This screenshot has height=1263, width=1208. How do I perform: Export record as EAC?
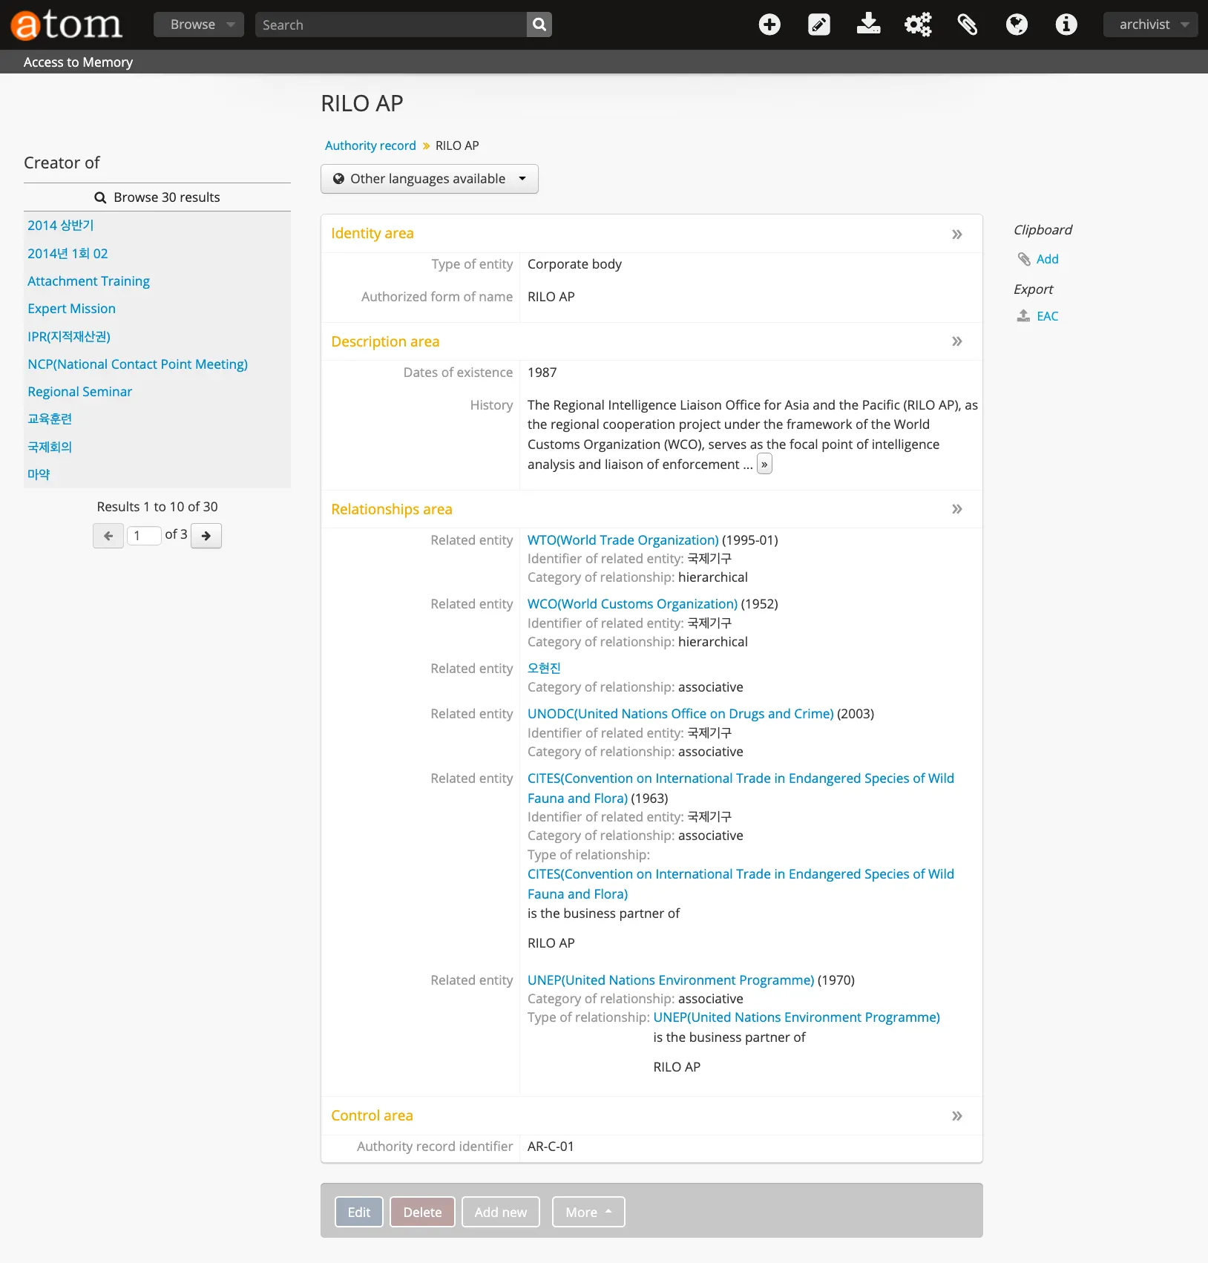pos(1048,316)
